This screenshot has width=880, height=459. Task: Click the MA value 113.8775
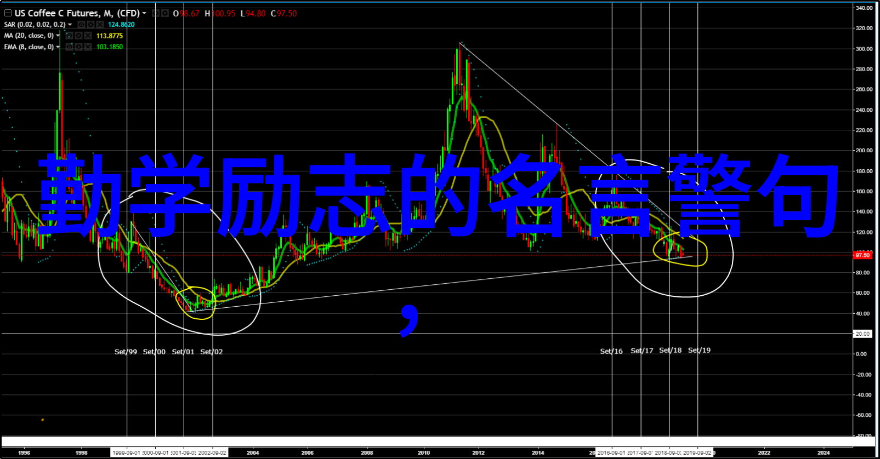110,36
